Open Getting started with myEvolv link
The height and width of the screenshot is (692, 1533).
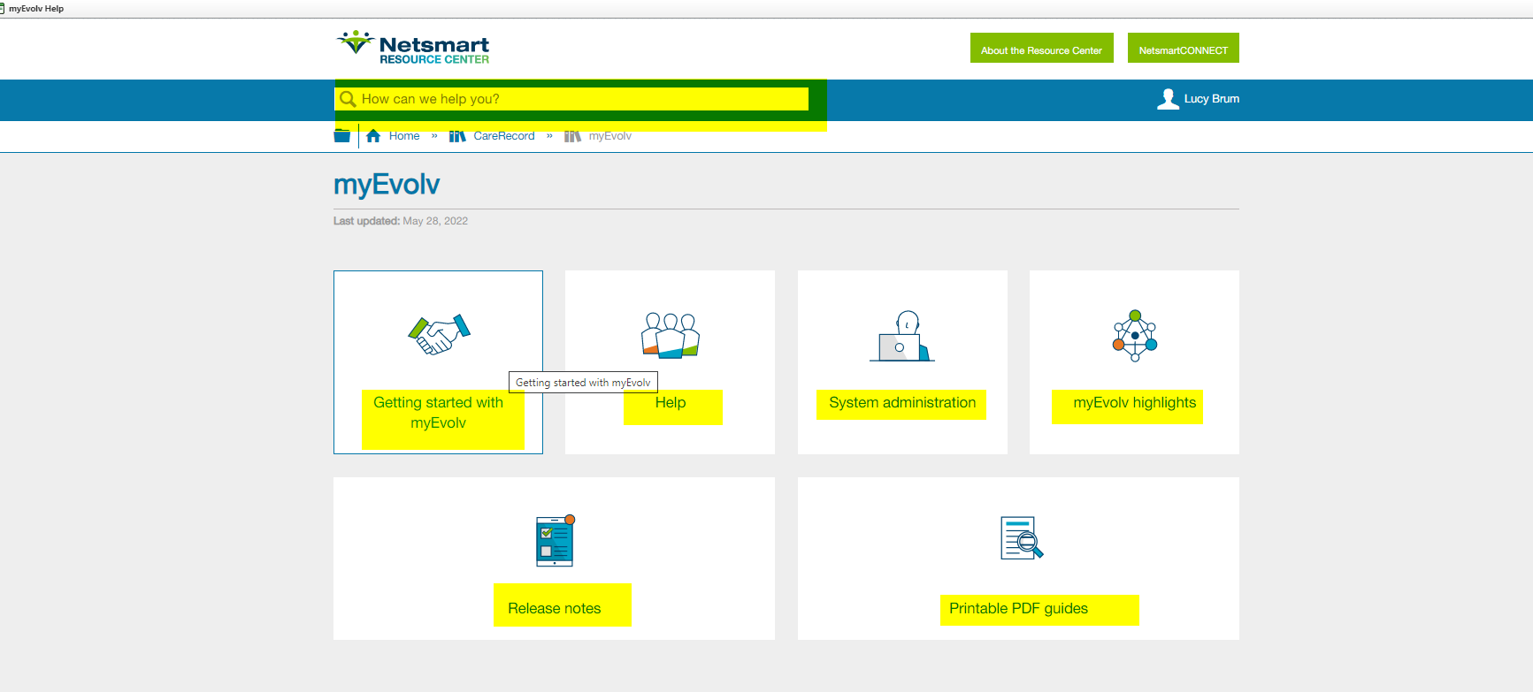(x=439, y=413)
